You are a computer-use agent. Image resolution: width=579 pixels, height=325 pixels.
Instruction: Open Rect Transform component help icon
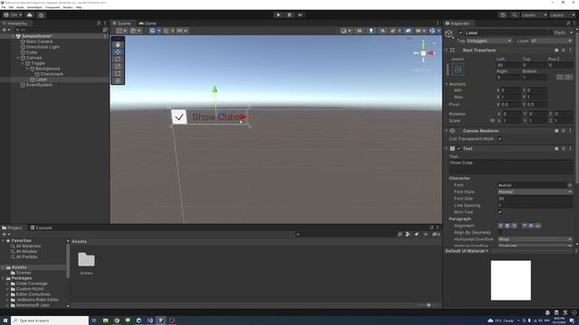click(x=556, y=51)
